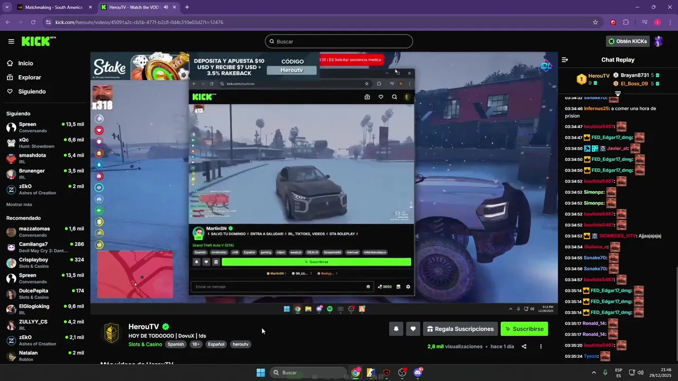
Task: Click Regala Suscripciones button
Action: point(460,329)
